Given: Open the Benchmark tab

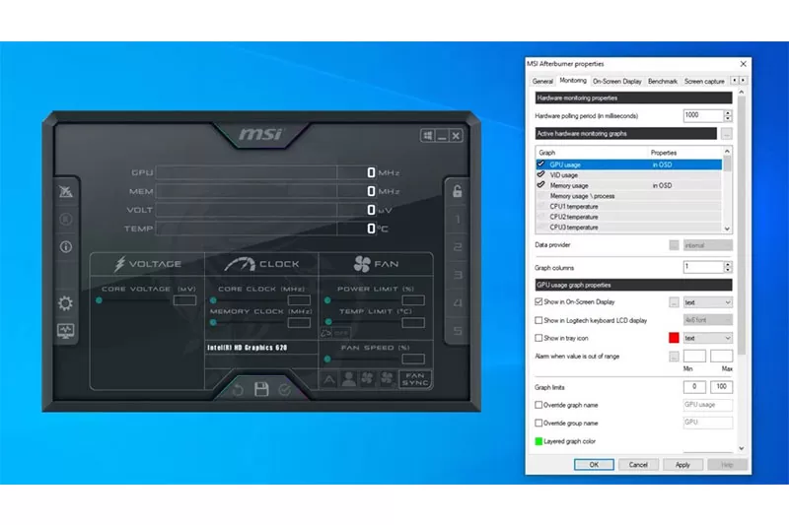Looking at the screenshot, I should [x=663, y=81].
